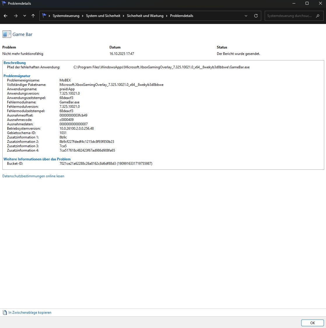
Task: Navigate to Sicherheit und Wartung breadcrumb
Action: coord(145,16)
